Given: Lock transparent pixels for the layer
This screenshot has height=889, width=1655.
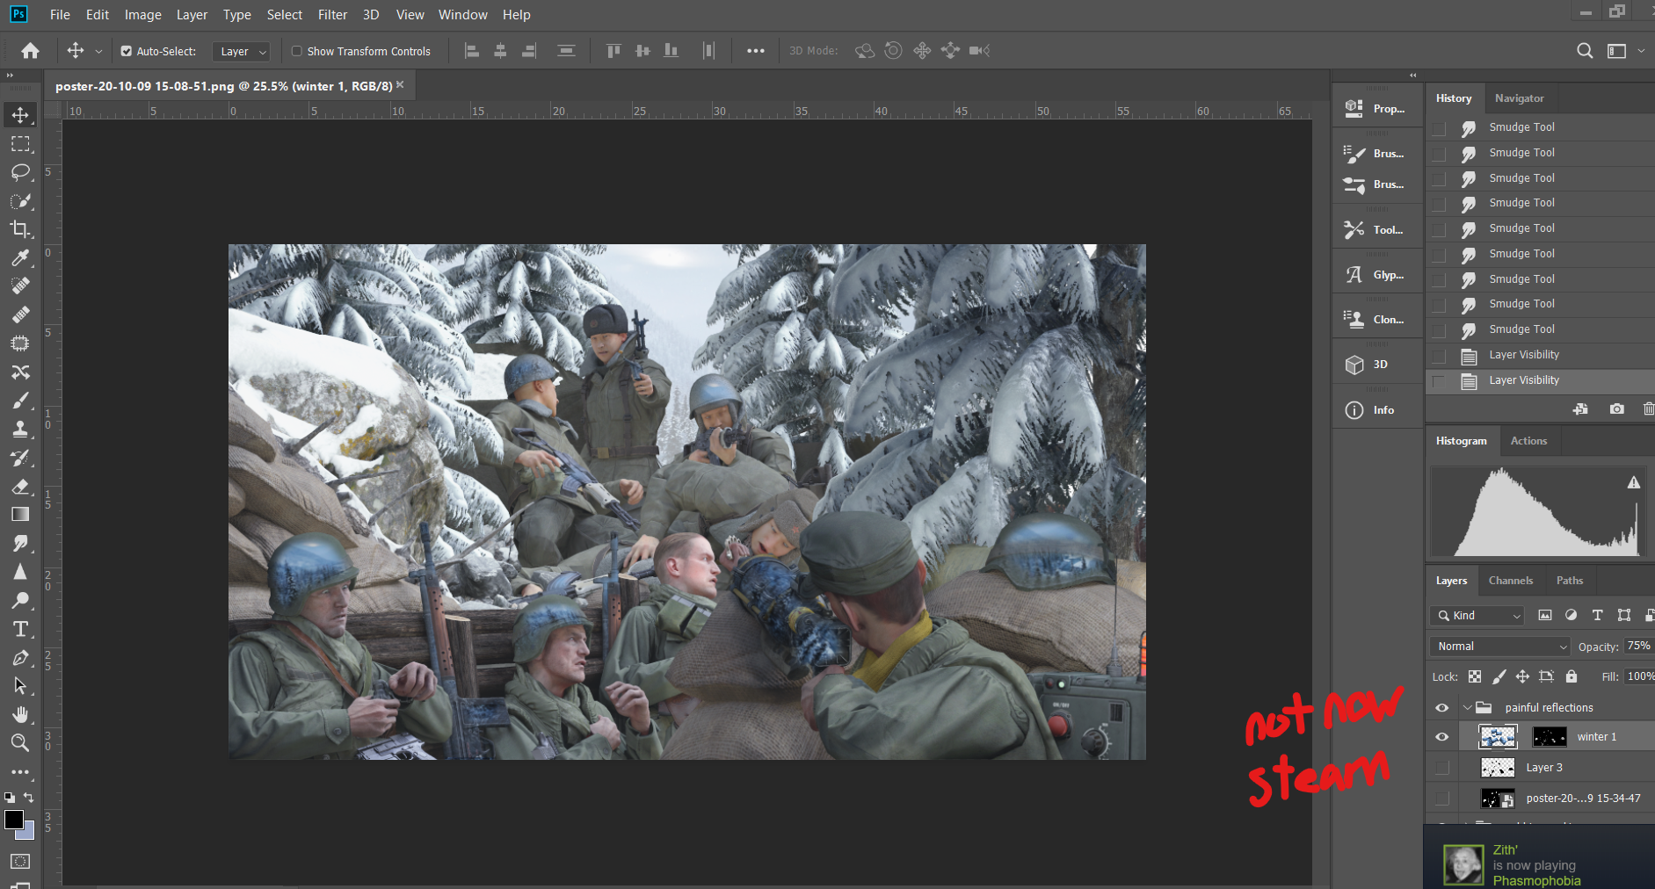Looking at the screenshot, I should [x=1475, y=676].
